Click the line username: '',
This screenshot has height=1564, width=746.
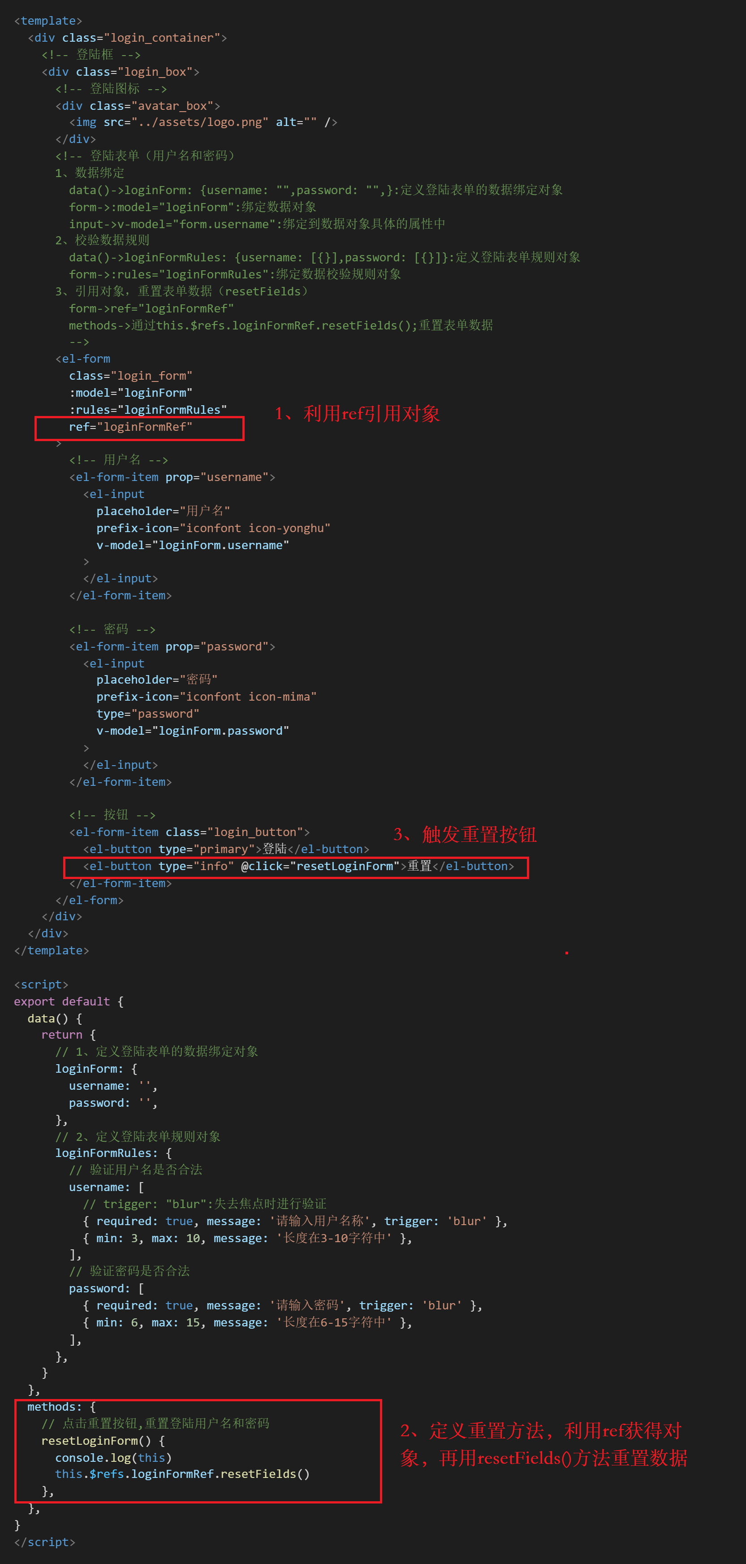click(x=113, y=1086)
